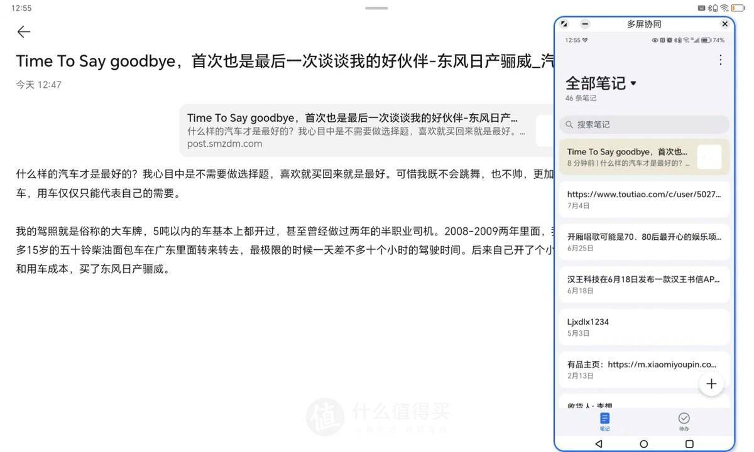Tap the recent apps square button
This screenshot has height=452, width=754.
click(688, 443)
